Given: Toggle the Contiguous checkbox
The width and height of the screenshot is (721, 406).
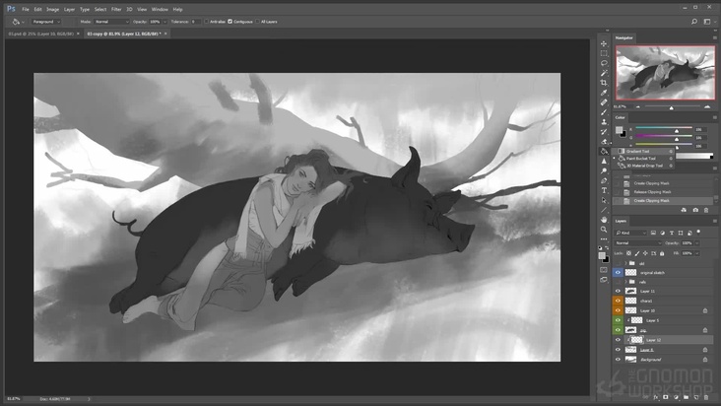Looking at the screenshot, I should [x=229, y=22].
